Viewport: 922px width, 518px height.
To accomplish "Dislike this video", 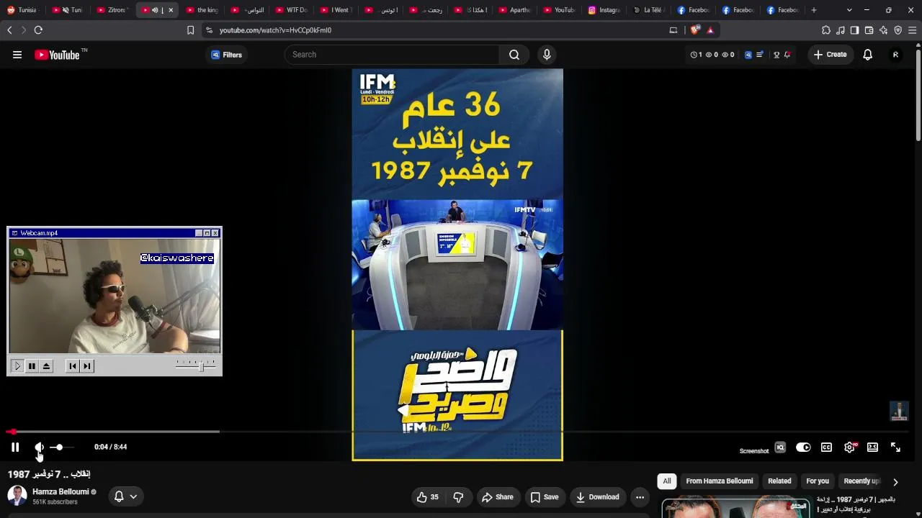I will click(x=458, y=497).
